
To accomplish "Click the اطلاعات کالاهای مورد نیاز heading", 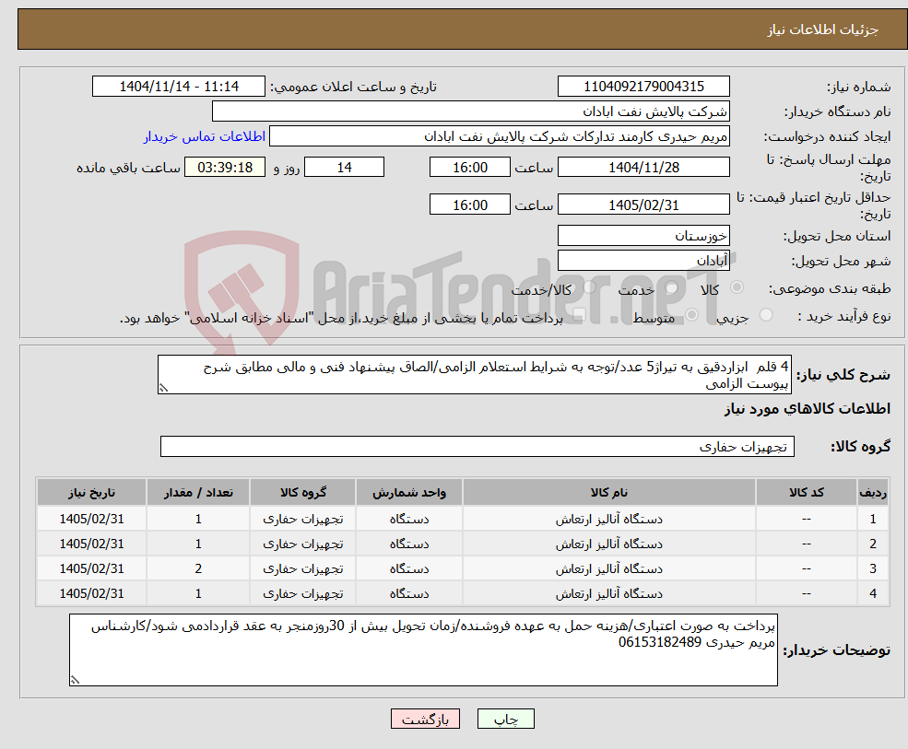I will pos(807,409).
